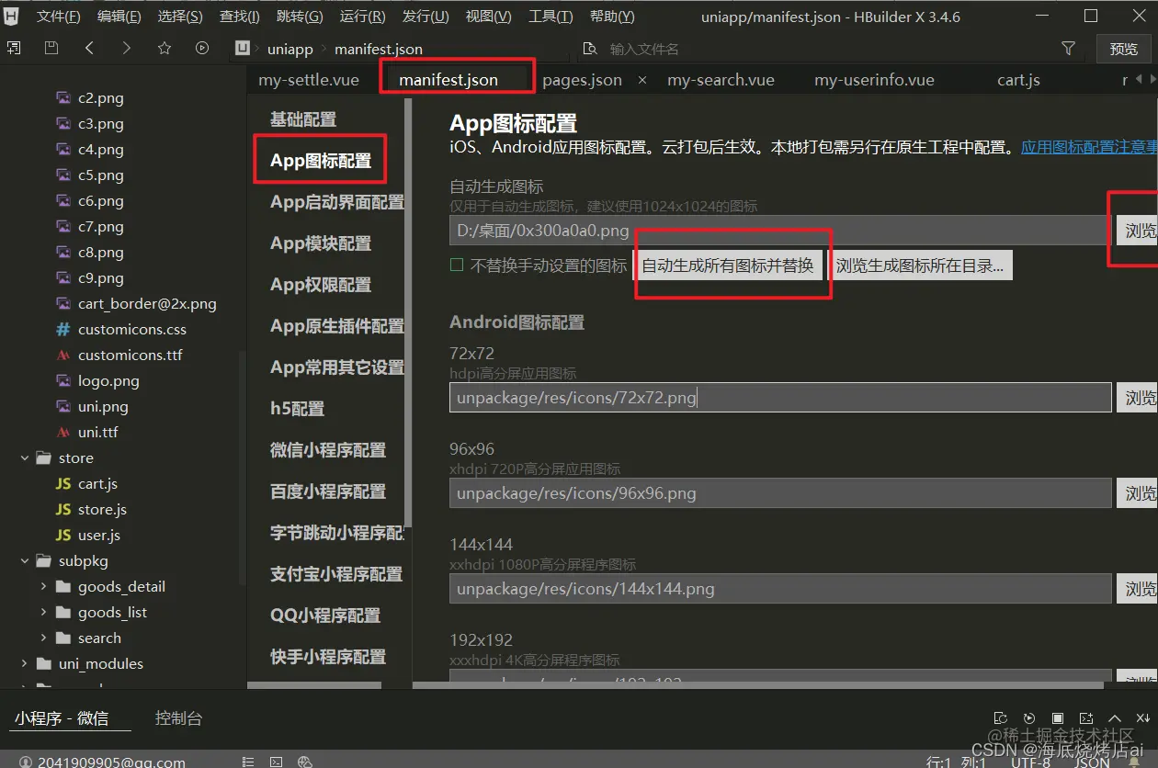The height and width of the screenshot is (768, 1158).
Task: Click the c2.png image file icon
Action: click(x=63, y=97)
